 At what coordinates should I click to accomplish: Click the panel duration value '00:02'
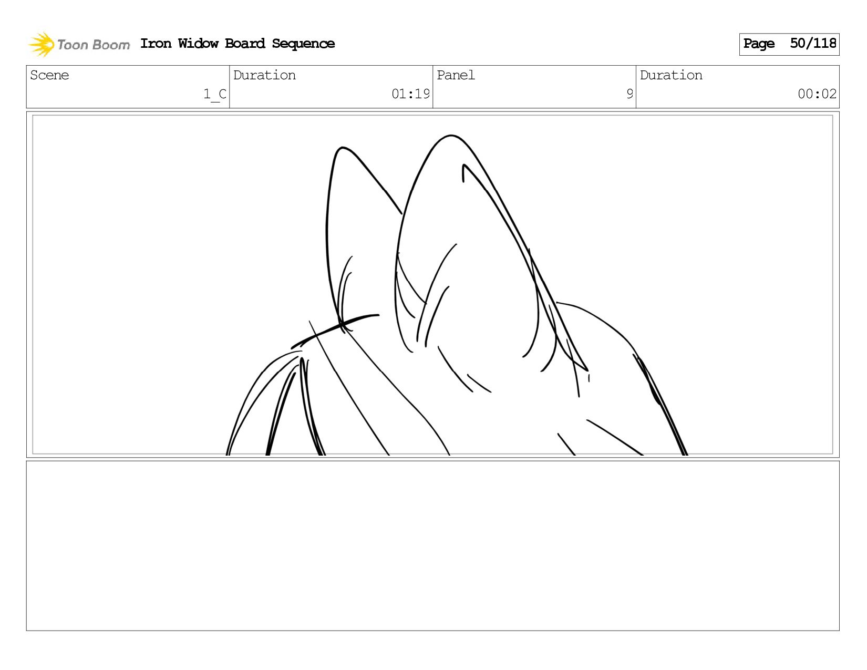817,94
